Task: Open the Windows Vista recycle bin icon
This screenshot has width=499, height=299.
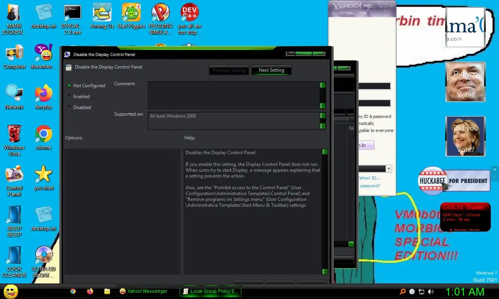Action: pos(14,140)
